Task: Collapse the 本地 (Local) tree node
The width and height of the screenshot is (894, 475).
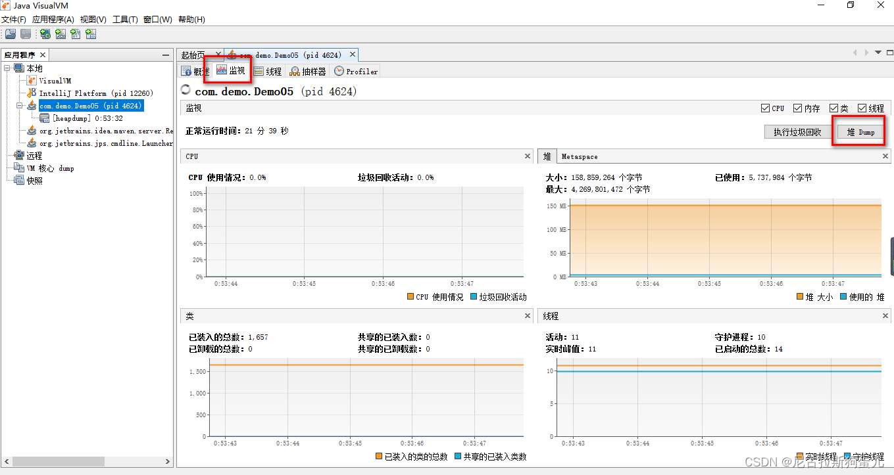Action: coord(7,68)
